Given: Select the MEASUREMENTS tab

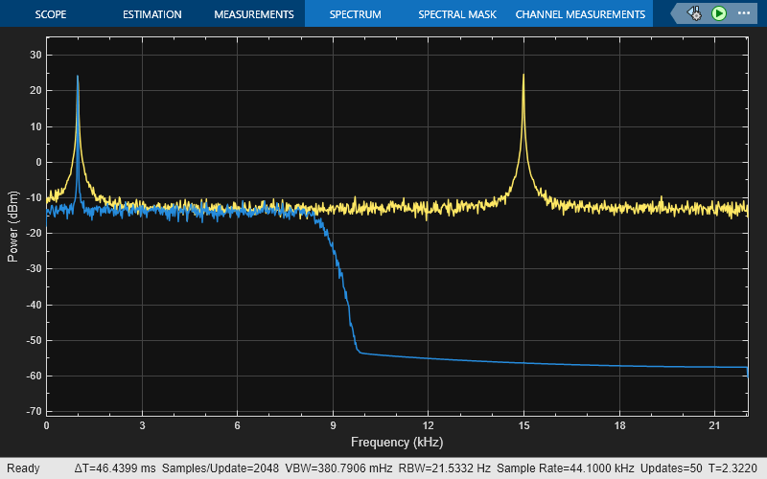Looking at the screenshot, I should 254,14.
